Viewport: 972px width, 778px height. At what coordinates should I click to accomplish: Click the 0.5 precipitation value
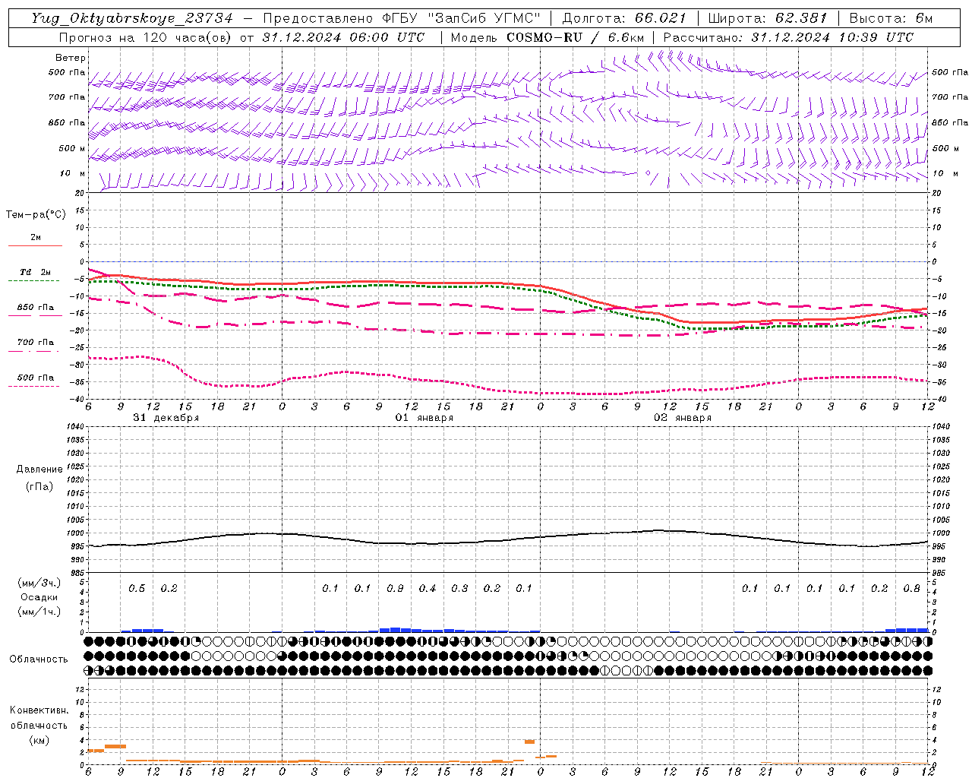click(x=137, y=588)
